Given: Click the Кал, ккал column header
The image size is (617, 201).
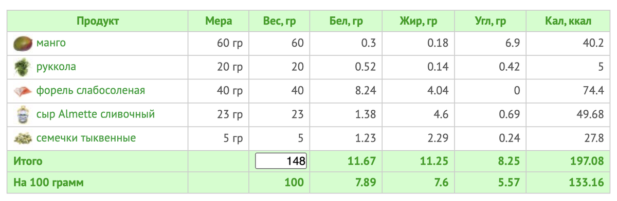Looking at the screenshot, I should tap(568, 22).
